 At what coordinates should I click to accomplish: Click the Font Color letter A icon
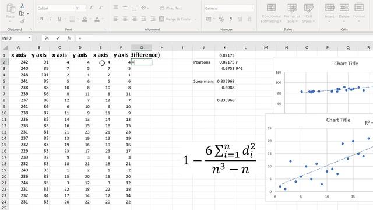tap(97, 19)
